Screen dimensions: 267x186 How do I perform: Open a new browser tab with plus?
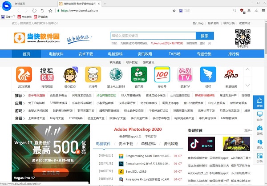[105, 4]
